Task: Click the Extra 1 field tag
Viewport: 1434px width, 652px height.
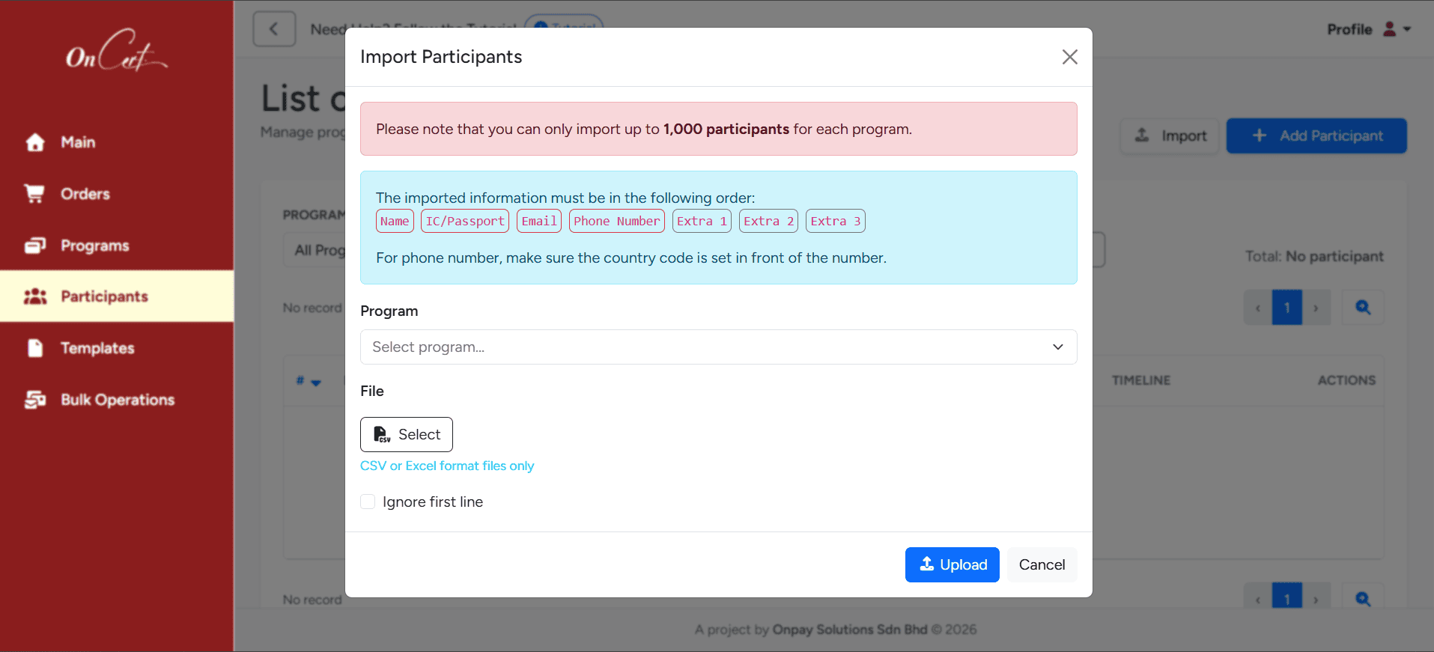Action: pos(702,221)
